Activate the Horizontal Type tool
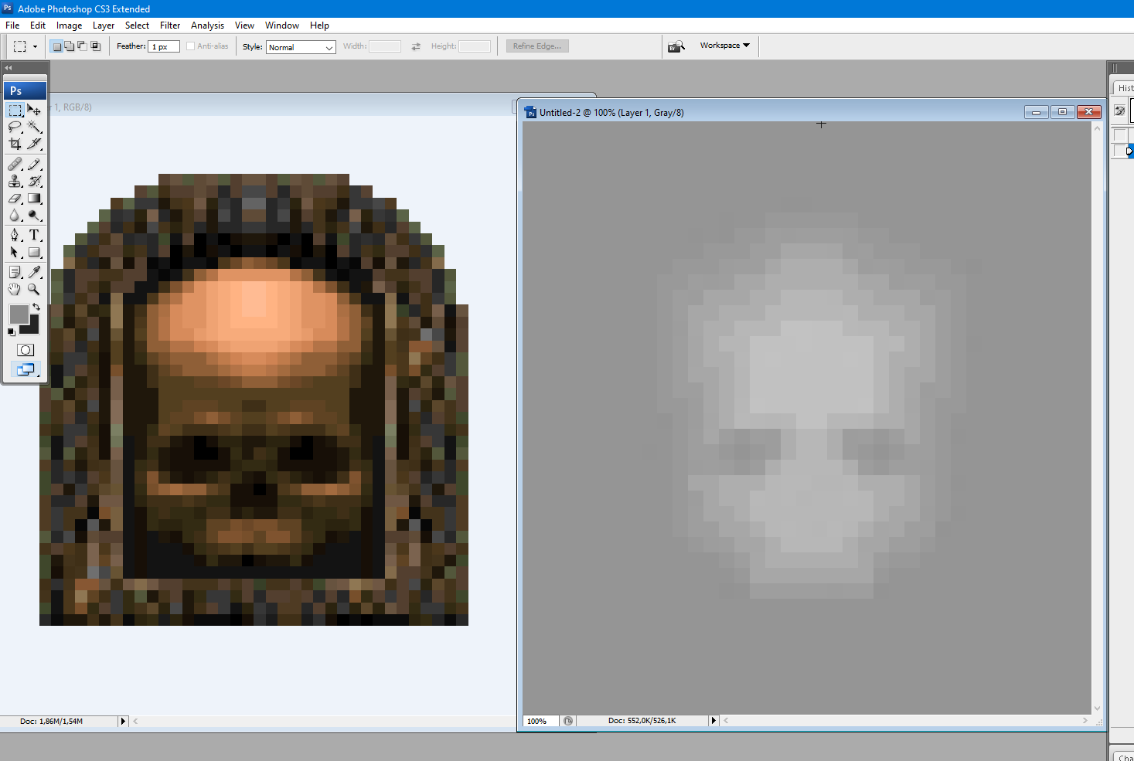1134x761 pixels. (34, 235)
